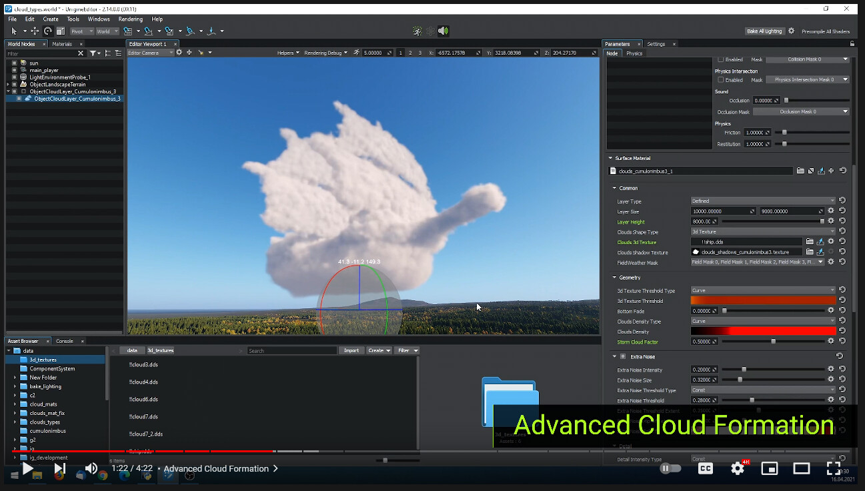The width and height of the screenshot is (865, 491).
Task: Toggle the sun node enabled checkbox
Action: (15, 63)
